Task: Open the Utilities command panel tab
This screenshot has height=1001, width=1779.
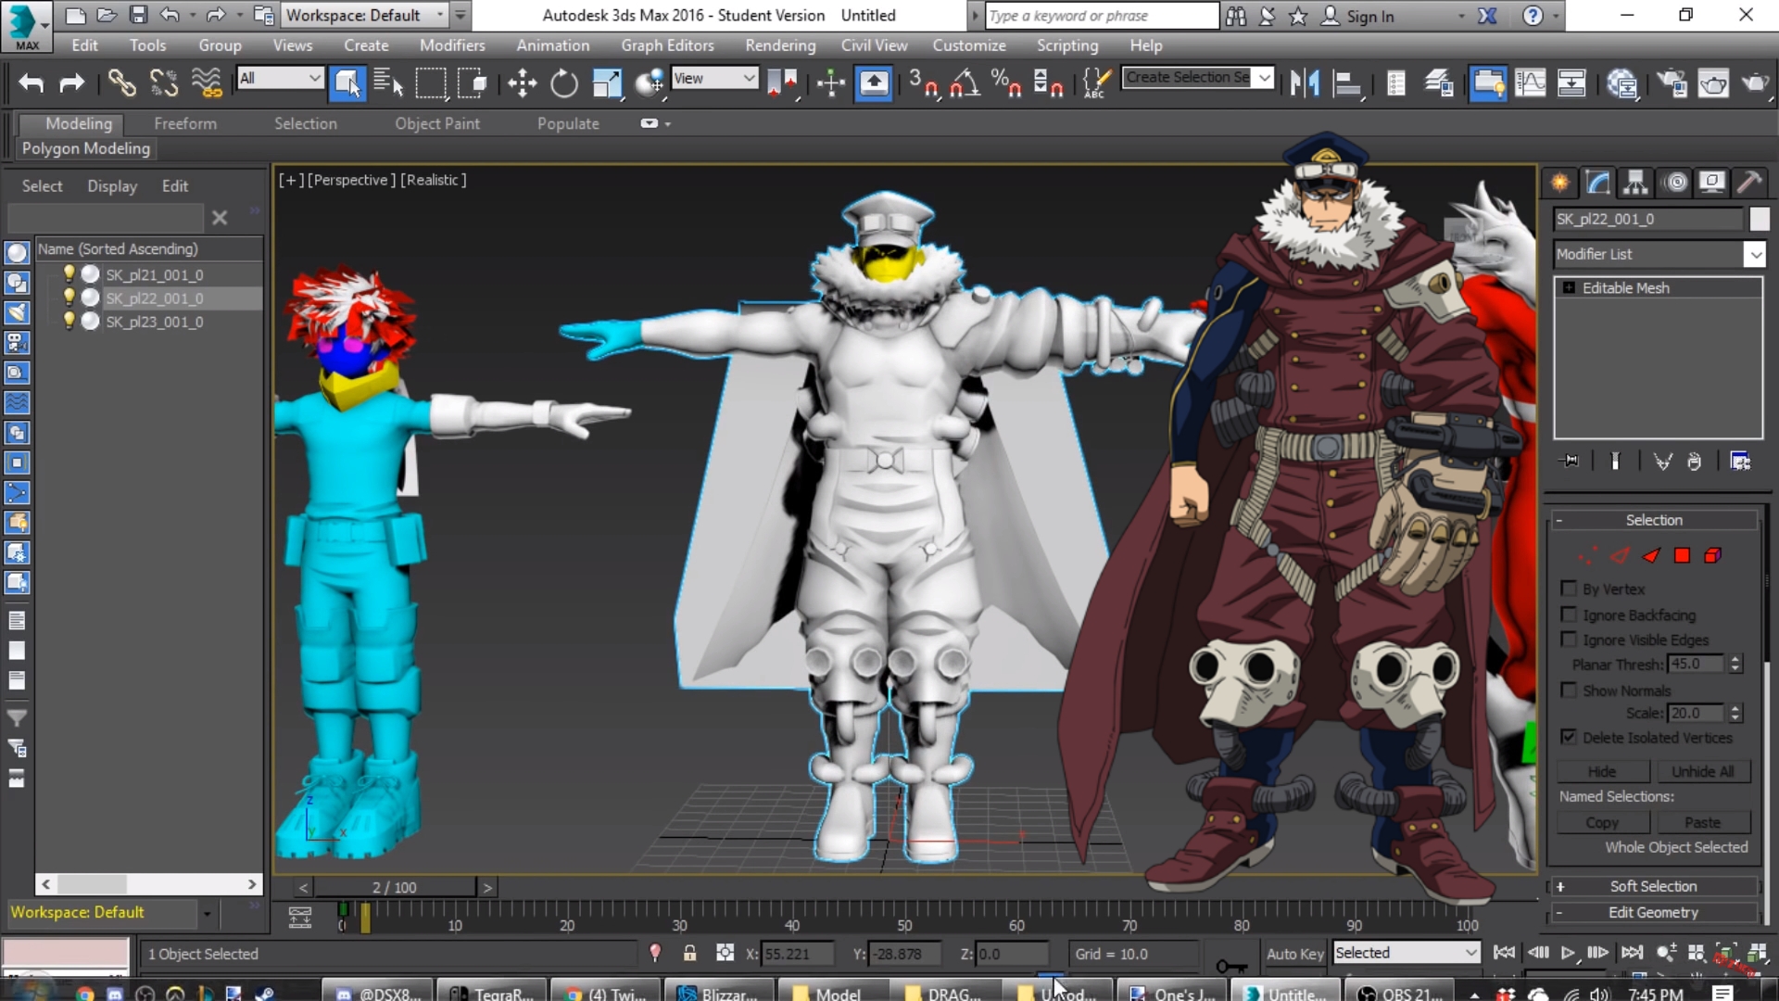Action: [x=1749, y=182]
